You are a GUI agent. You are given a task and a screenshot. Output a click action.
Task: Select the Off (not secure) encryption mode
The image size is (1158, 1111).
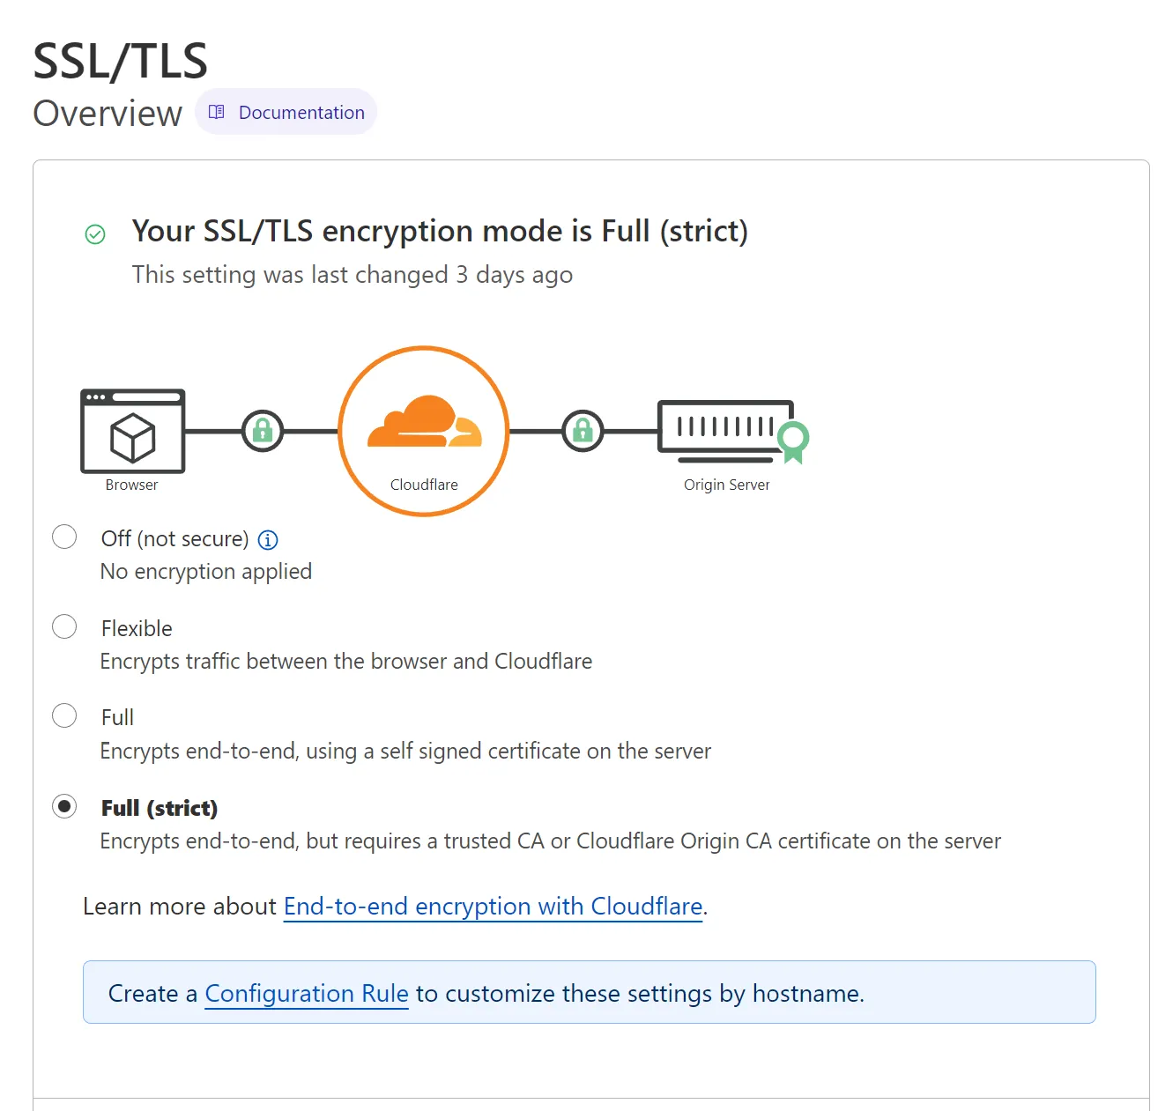pyautogui.click(x=63, y=537)
